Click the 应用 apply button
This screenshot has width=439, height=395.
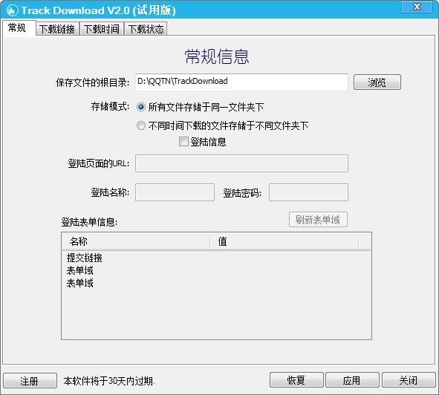pyautogui.click(x=352, y=380)
